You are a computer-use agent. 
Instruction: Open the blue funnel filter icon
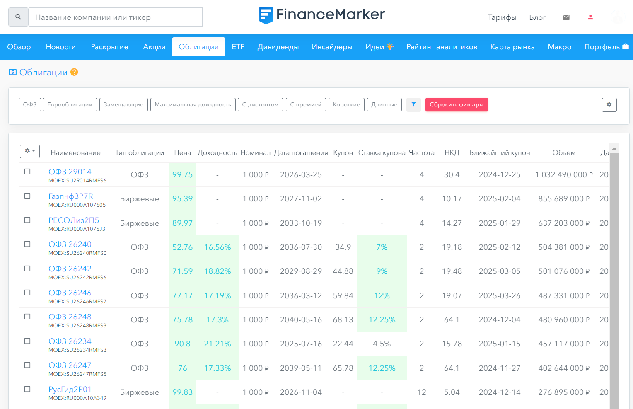(413, 105)
